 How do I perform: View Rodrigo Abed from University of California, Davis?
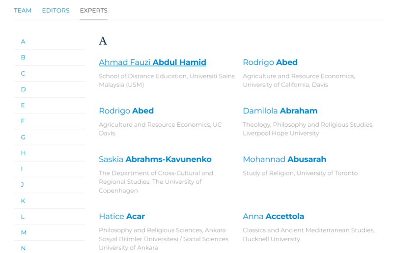[270, 62]
